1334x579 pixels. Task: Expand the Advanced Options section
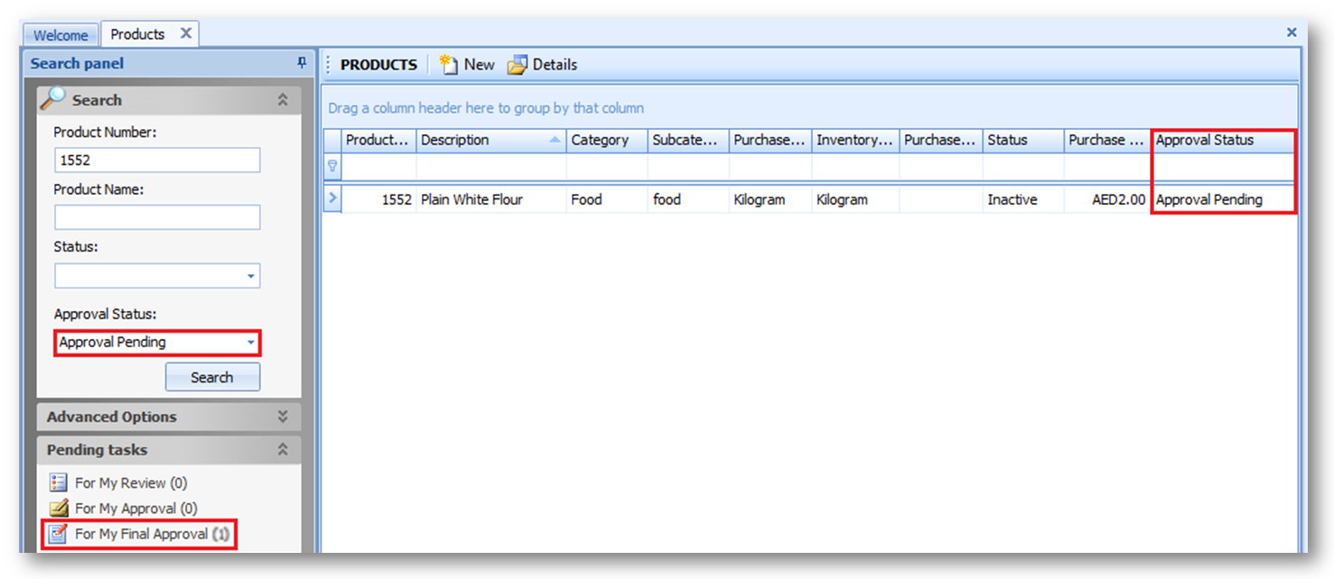pos(283,417)
